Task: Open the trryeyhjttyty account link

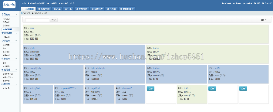Action: click(35, 68)
